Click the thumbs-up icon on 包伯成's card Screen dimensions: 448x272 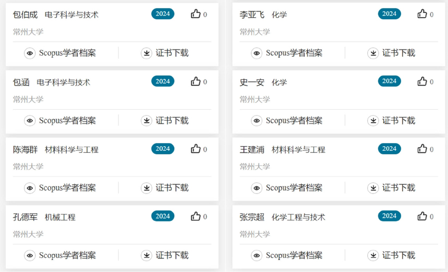(x=196, y=14)
